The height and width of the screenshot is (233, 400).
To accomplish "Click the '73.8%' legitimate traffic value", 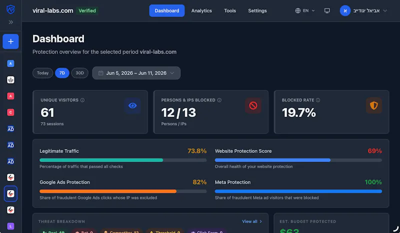I will point(197,151).
